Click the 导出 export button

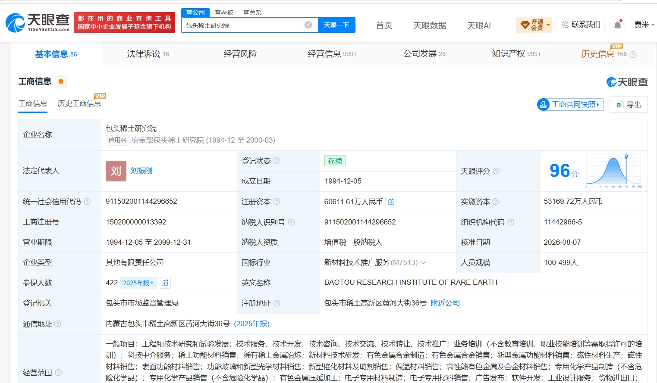[629, 105]
